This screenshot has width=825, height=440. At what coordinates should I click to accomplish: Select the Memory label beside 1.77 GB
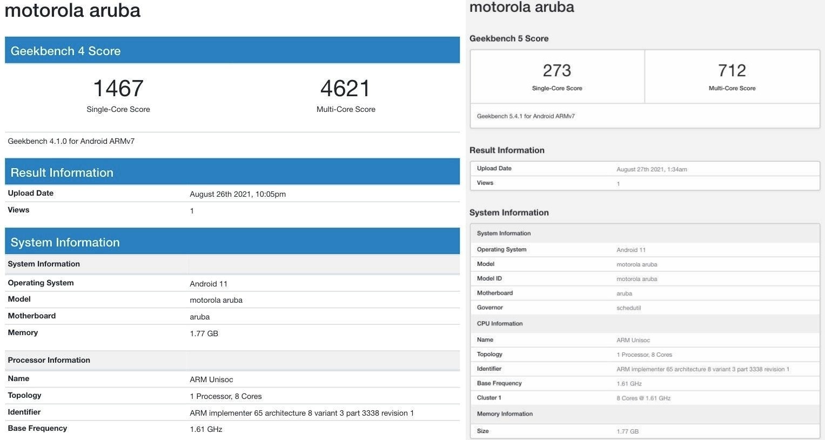click(23, 332)
